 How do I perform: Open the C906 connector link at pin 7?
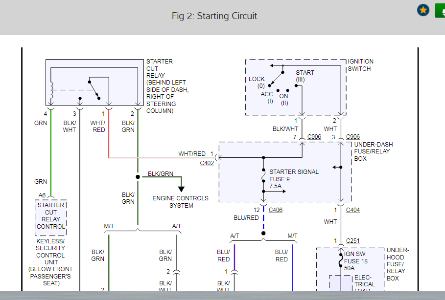(314, 137)
